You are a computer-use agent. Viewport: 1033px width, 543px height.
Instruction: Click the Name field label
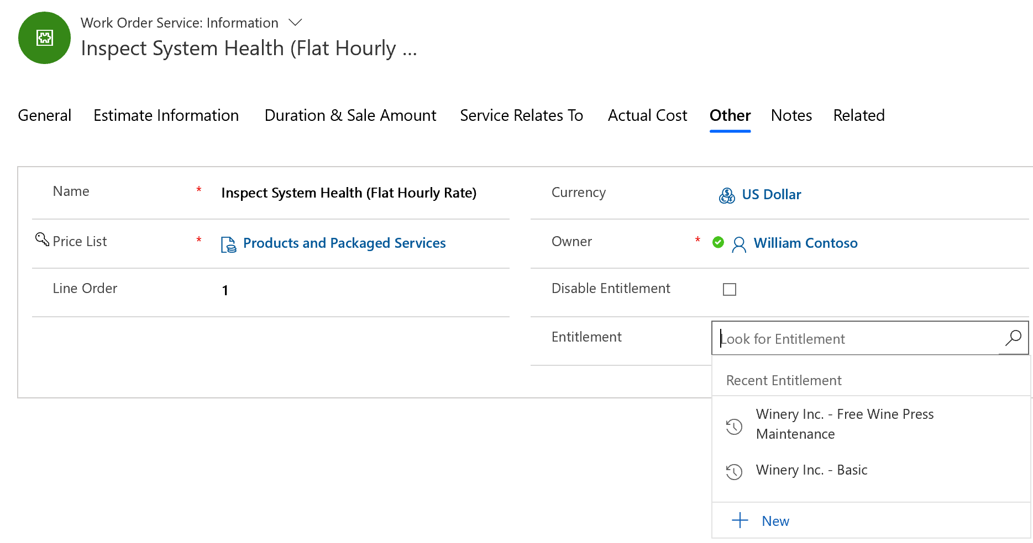click(x=71, y=191)
